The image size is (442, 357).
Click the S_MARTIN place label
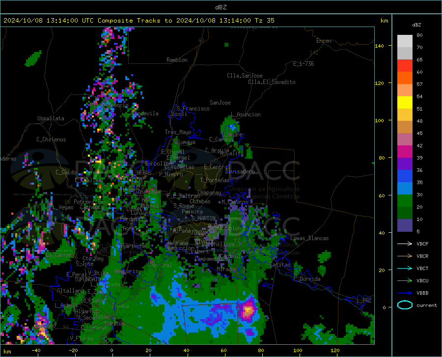[x=203, y=219]
